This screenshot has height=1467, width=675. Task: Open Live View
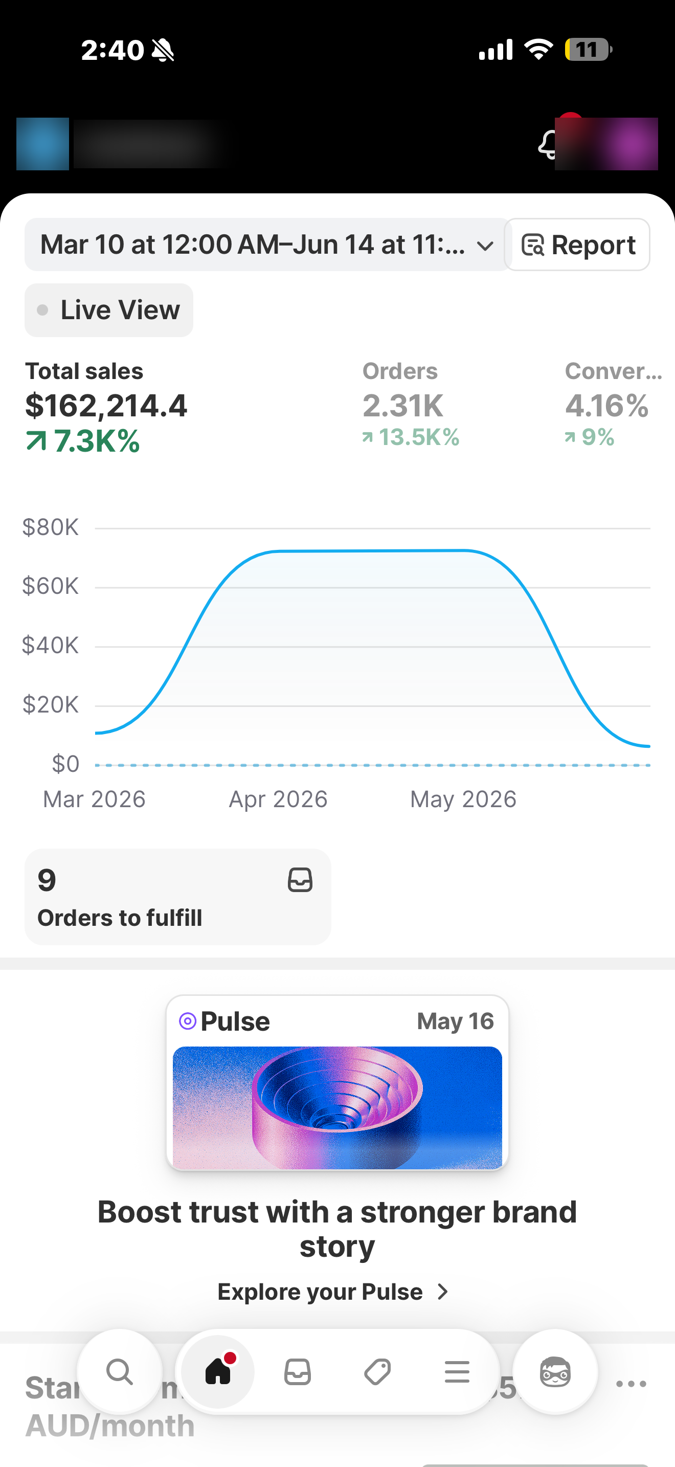(x=109, y=310)
